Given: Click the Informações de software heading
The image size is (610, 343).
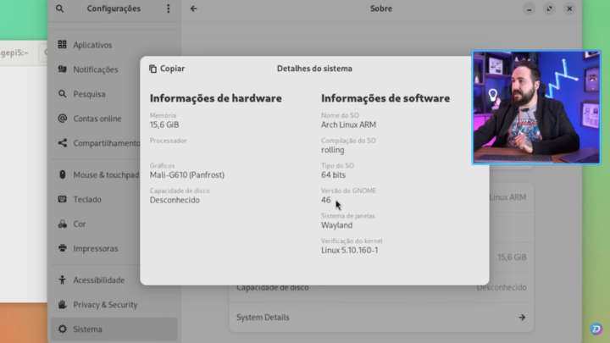Looking at the screenshot, I should (x=385, y=98).
